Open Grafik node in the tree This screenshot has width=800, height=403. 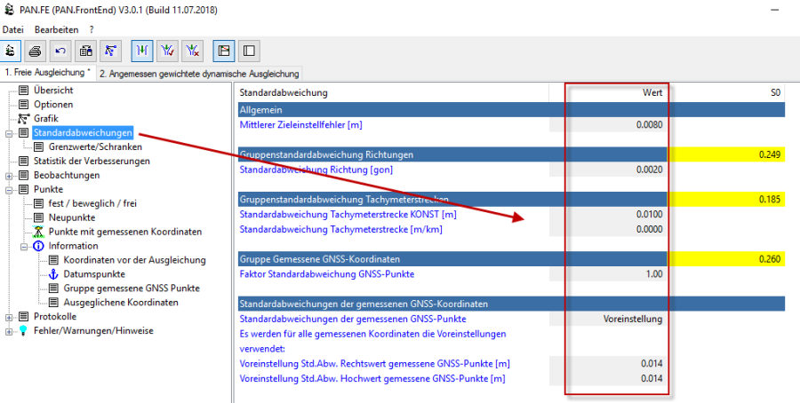click(45, 118)
